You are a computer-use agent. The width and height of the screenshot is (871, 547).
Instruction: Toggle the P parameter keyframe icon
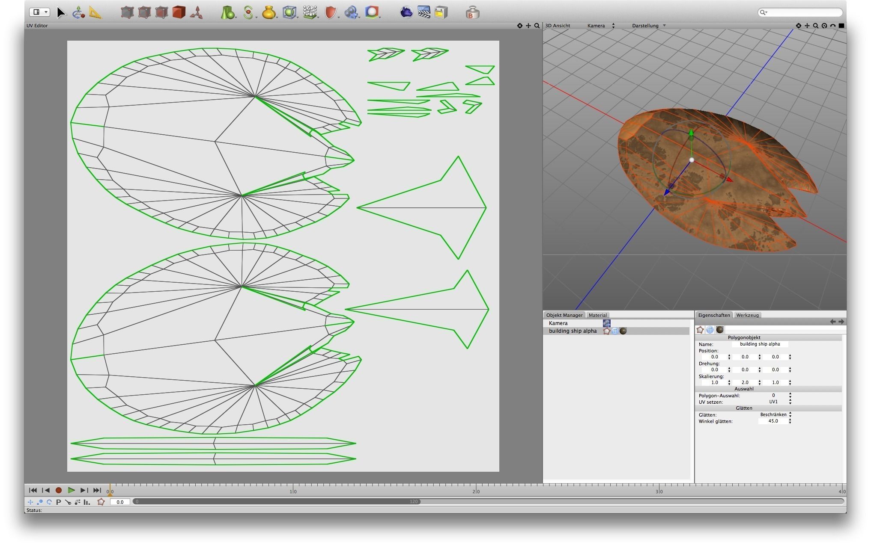click(59, 502)
